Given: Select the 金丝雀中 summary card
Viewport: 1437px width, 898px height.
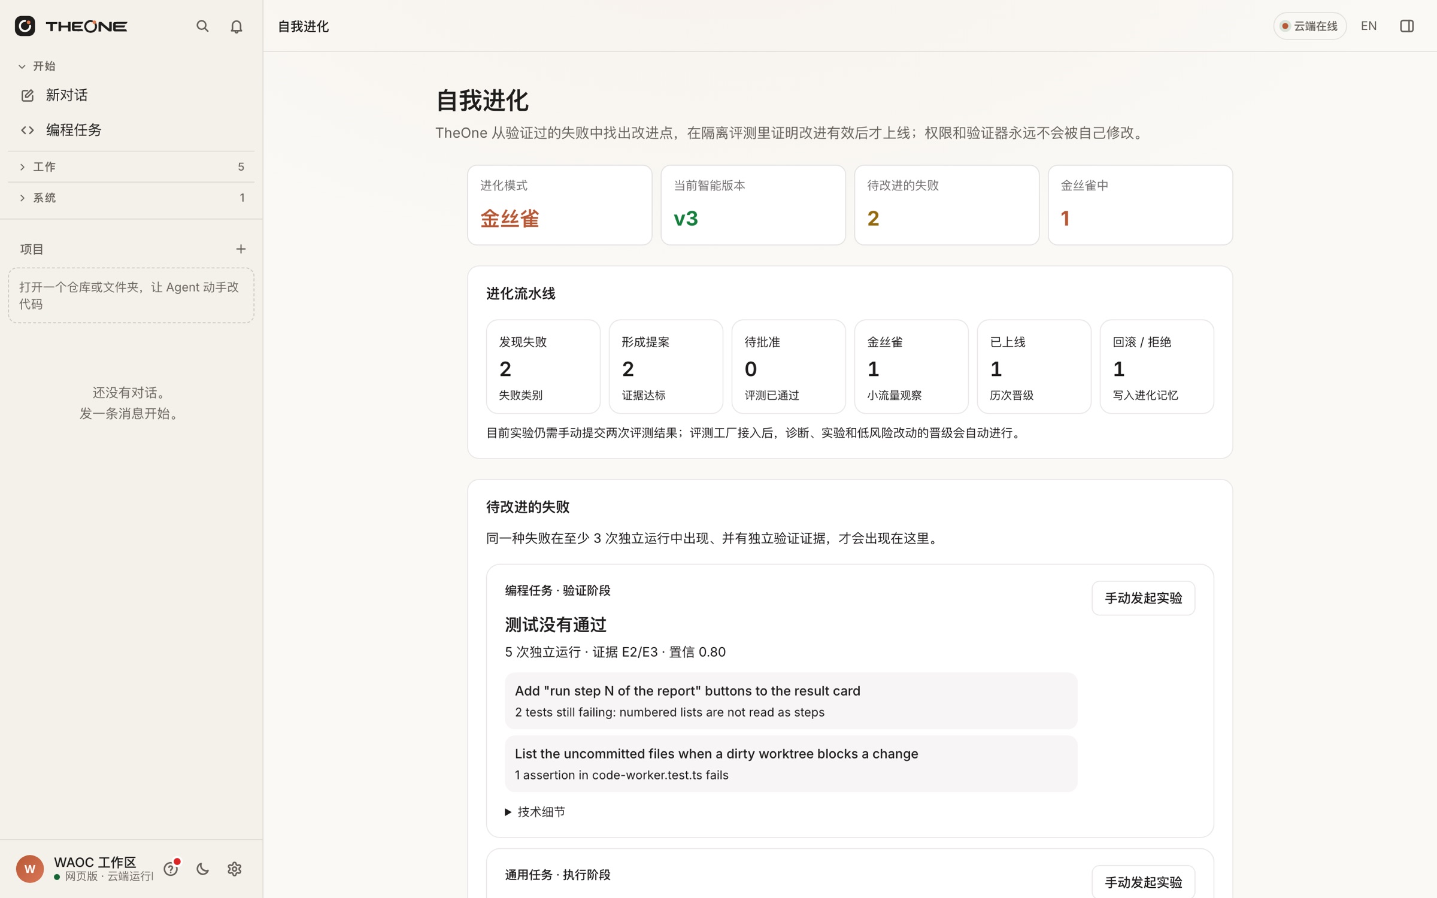Looking at the screenshot, I should 1140,205.
